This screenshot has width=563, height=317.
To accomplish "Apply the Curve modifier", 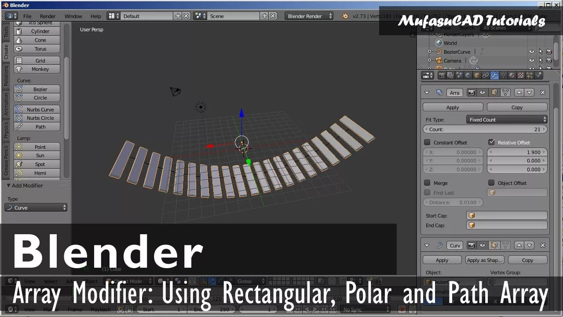I will [442, 260].
